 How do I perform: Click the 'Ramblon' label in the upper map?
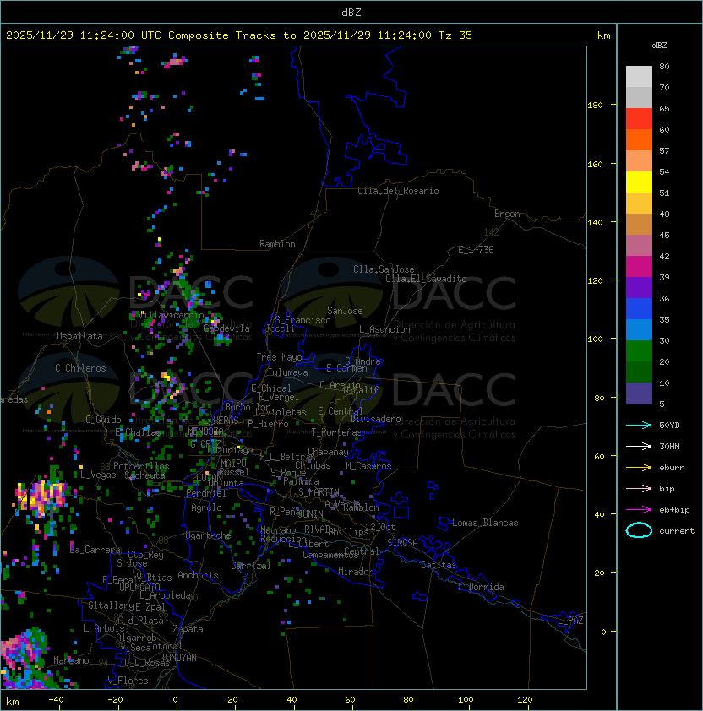tap(277, 244)
